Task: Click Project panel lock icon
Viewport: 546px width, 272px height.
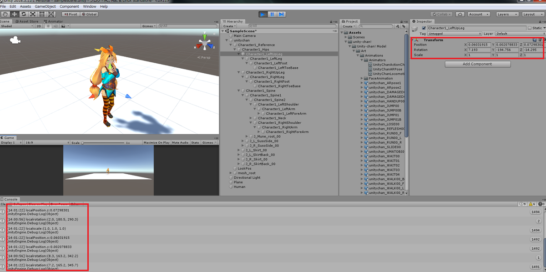Action: (x=402, y=21)
